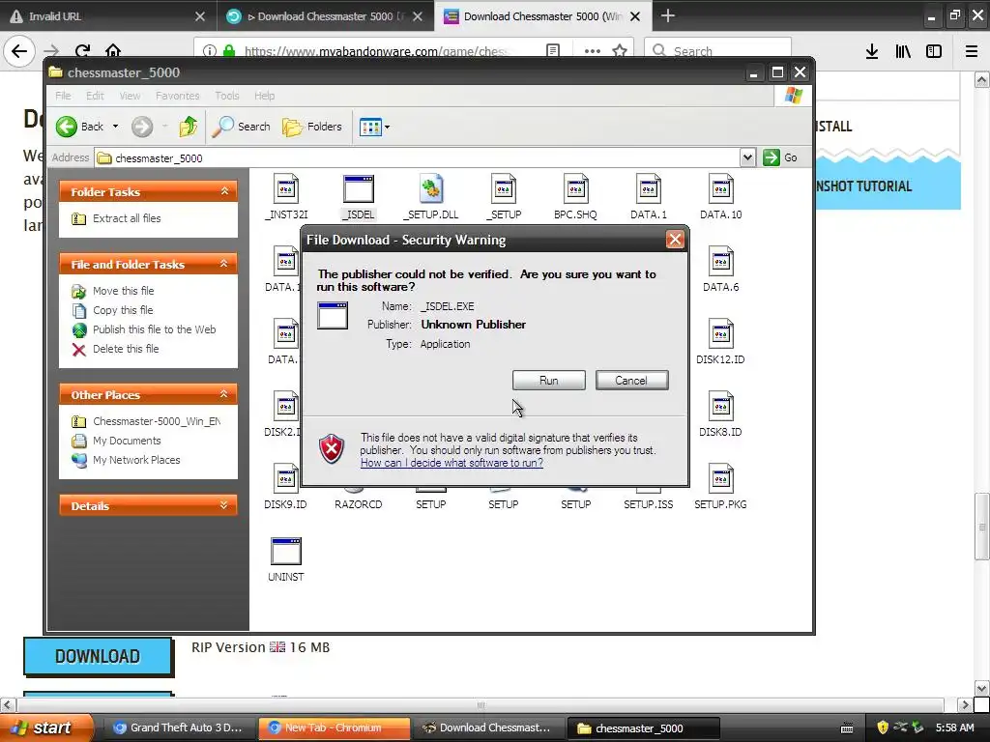This screenshot has width=990, height=742.
Task: Click Publish this file to the Web
Action: (x=144, y=329)
